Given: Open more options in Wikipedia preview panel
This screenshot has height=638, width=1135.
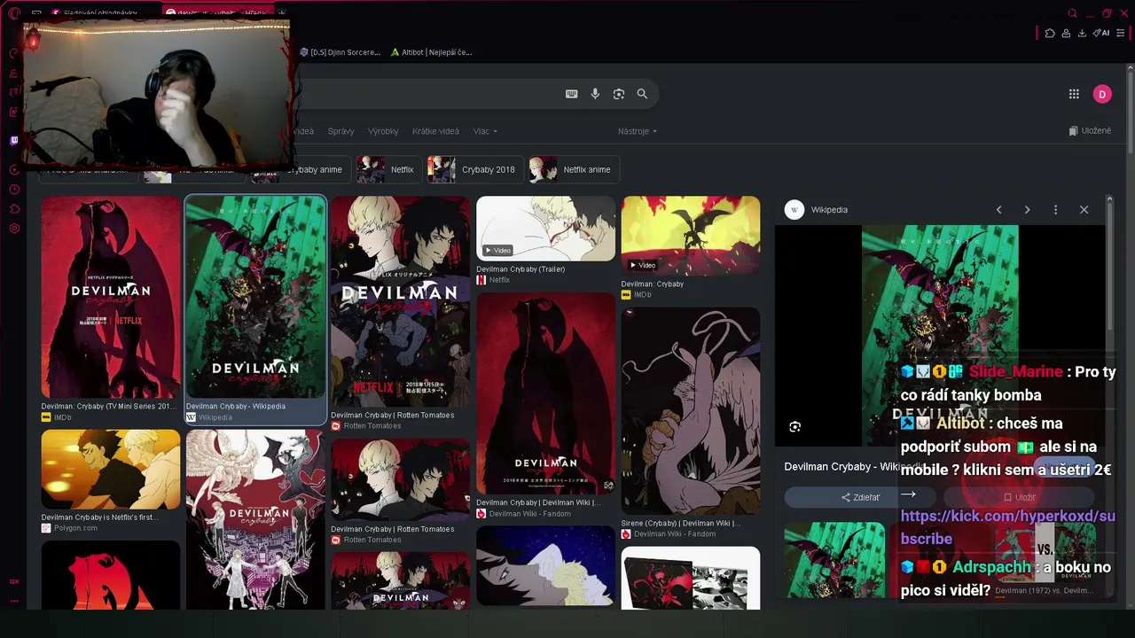Looking at the screenshot, I should [1055, 210].
